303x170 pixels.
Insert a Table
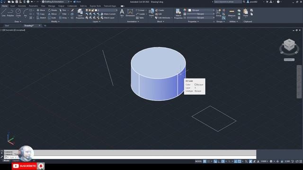[x=140, y=18]
